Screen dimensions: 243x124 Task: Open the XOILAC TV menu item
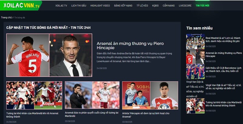coord(61,5)
